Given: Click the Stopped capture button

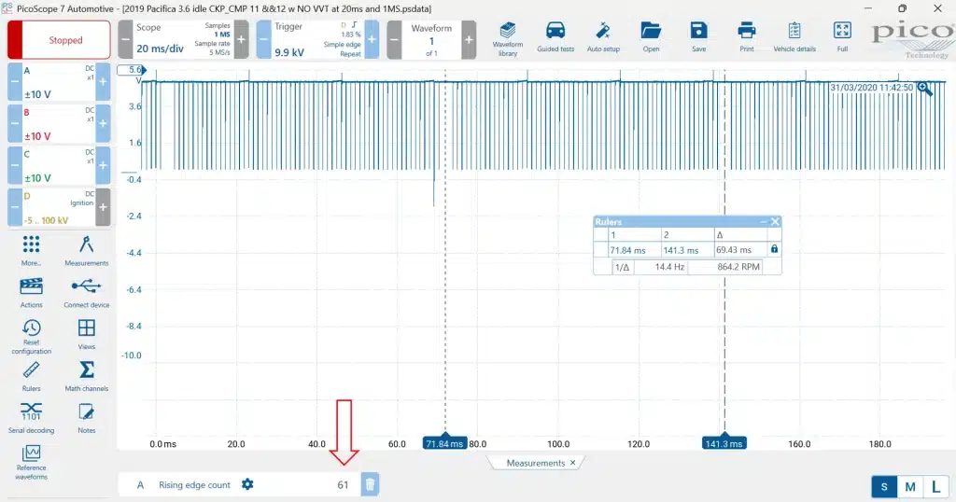Looking at the screenshot, I should pyautogui.click(x=59, y=39).
